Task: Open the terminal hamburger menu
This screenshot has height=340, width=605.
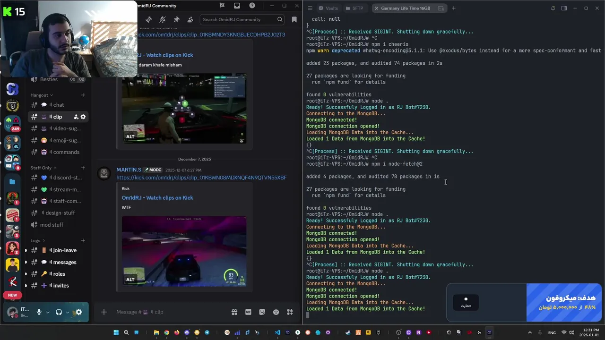Action: pos(310,8)
